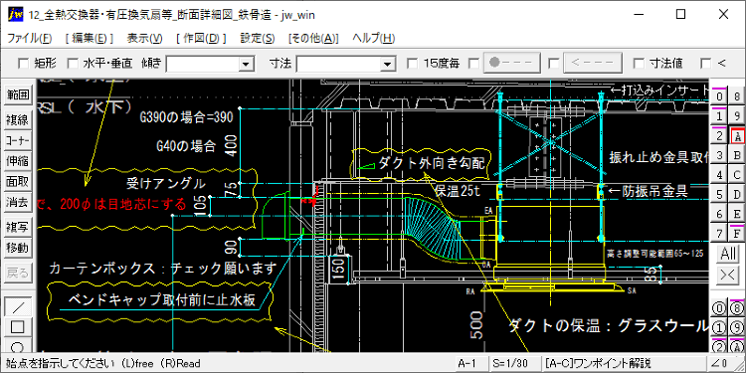This screenshot has height=373, width=746.
Task: Open the [編集(E)] menu
Action: [90, 39]
